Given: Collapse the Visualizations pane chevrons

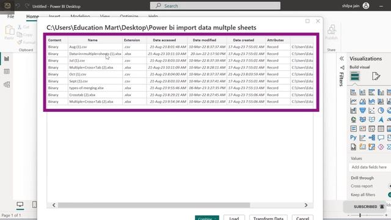Looking at the screenshot, I should (342, 59).
